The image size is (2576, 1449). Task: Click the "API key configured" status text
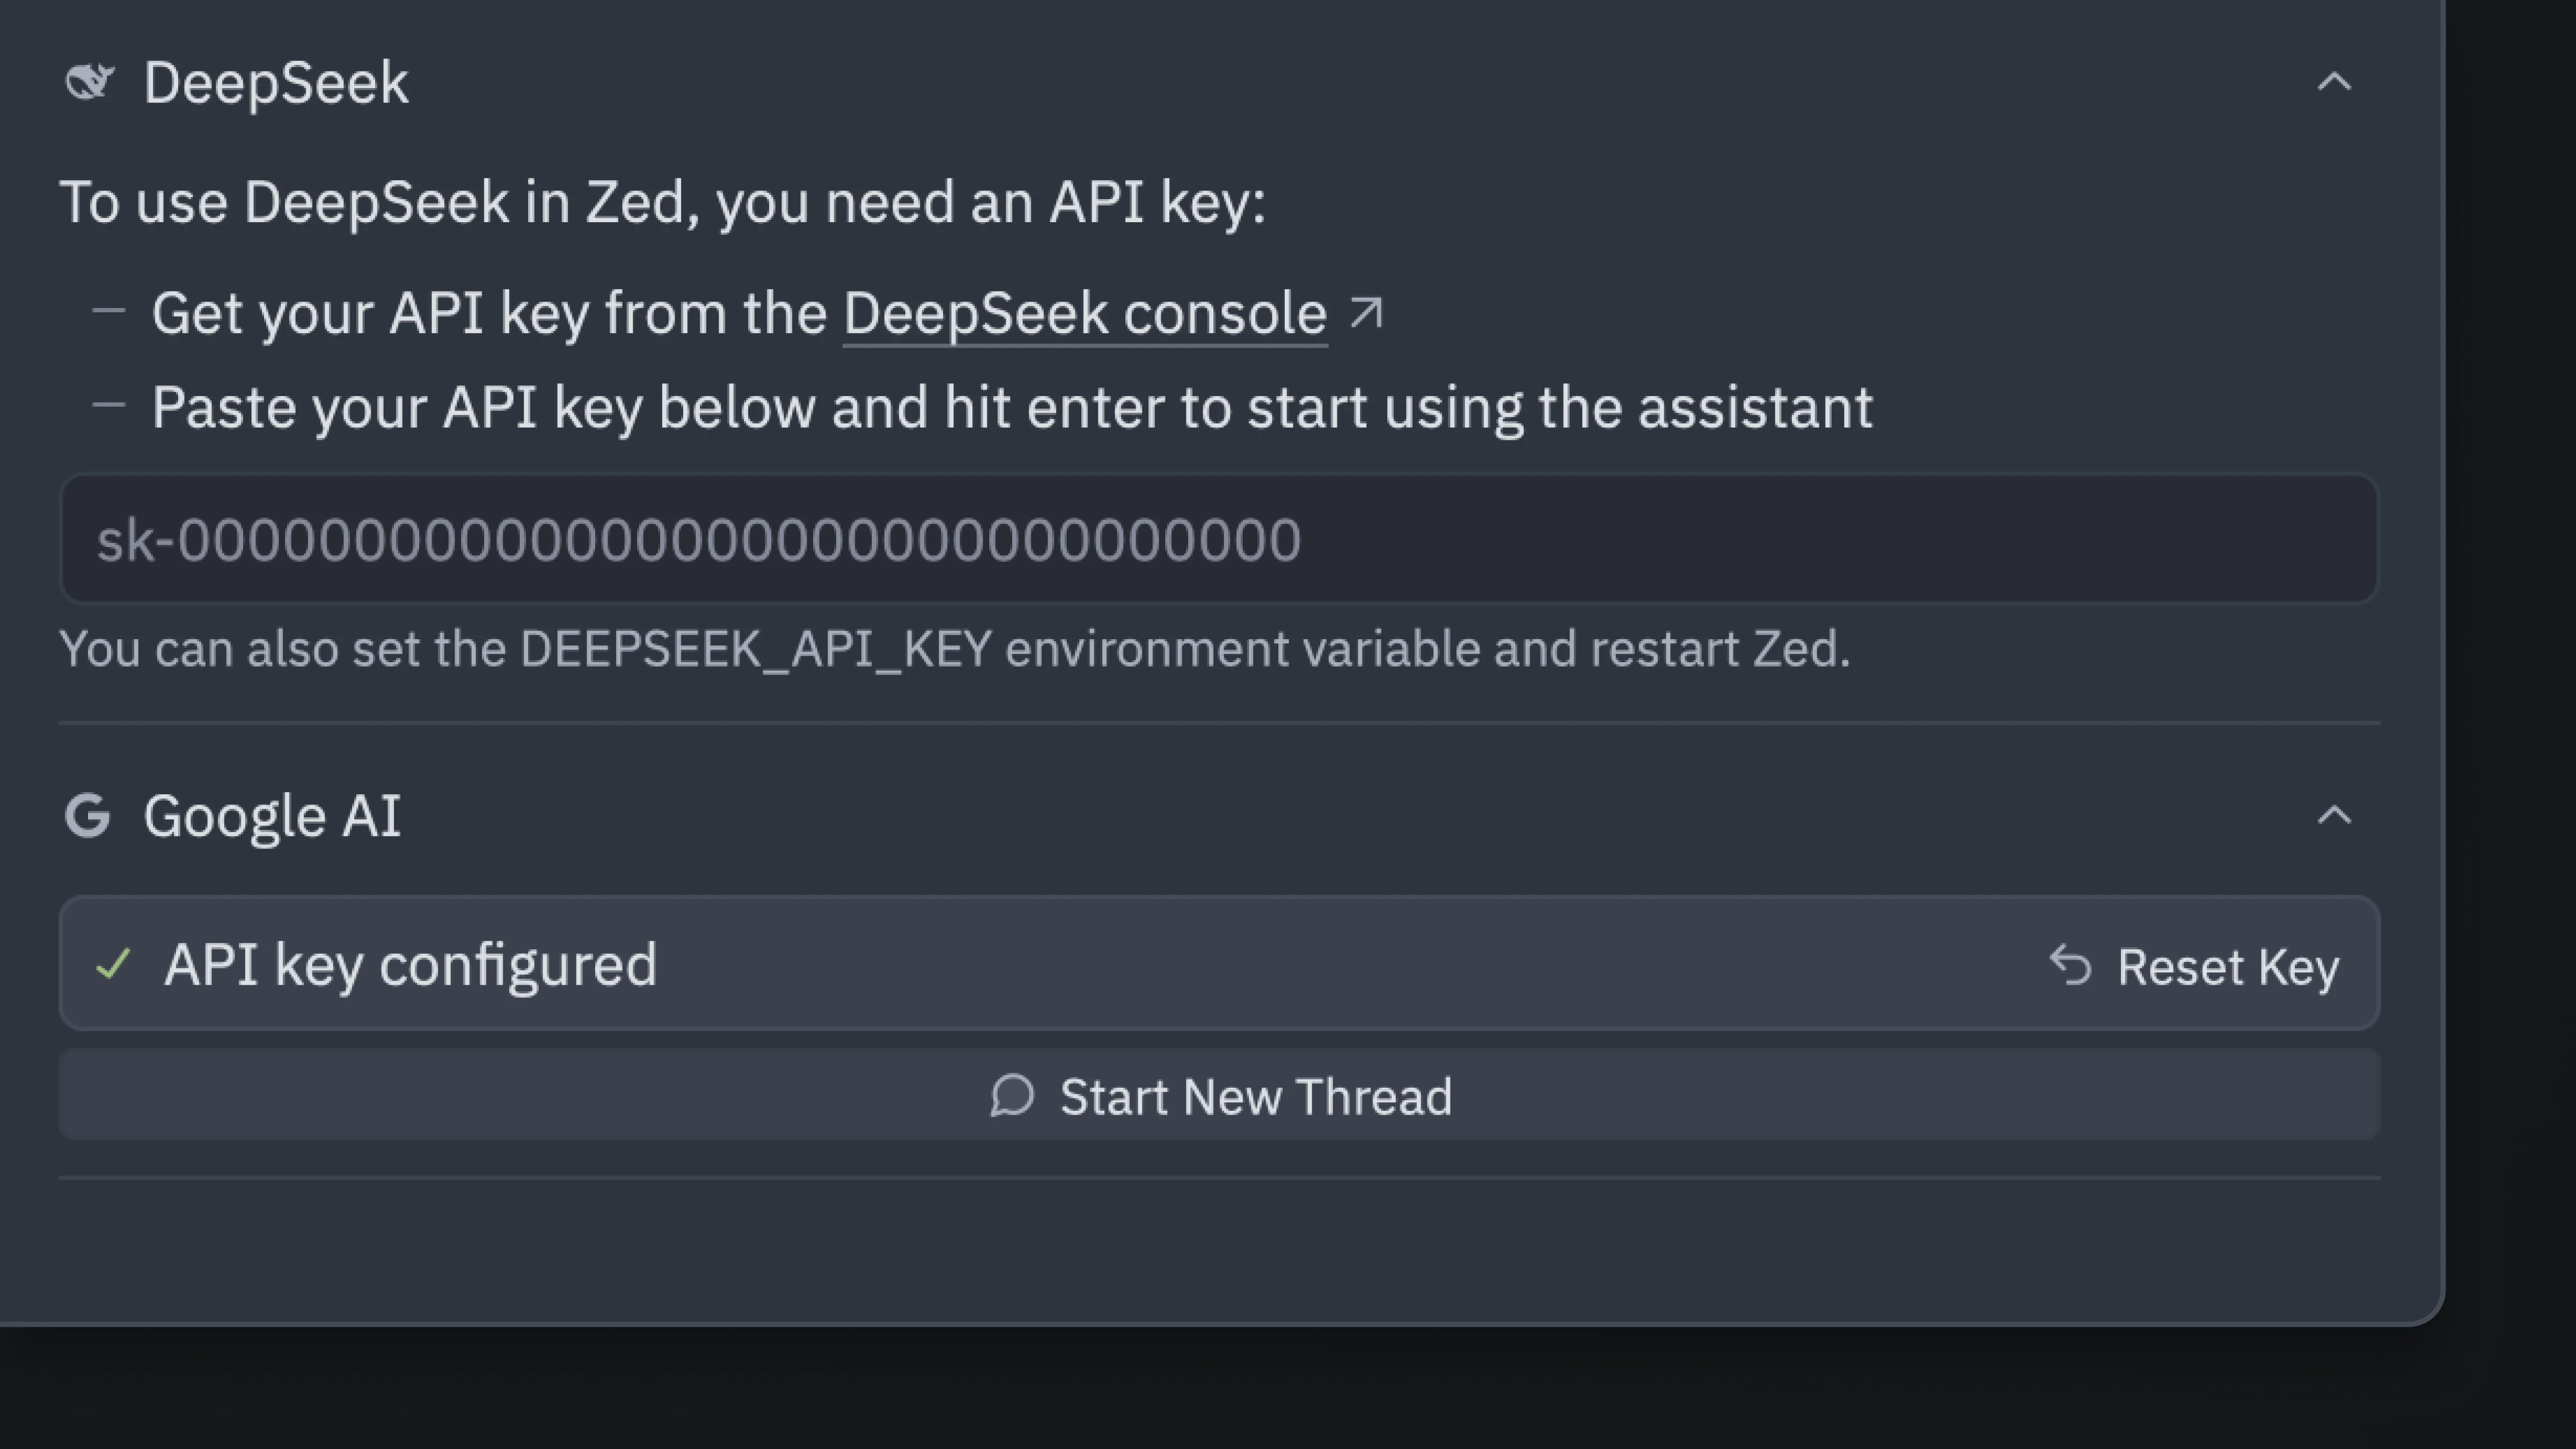tap(410, 965)
